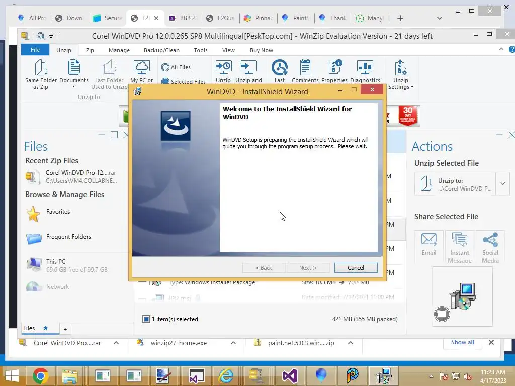Click the Files tab at pane bottom

36,328
